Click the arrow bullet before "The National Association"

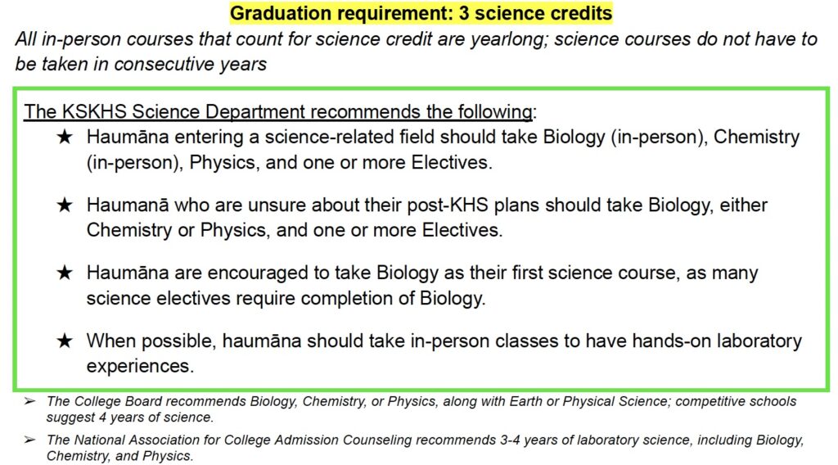(x=30, y=440)
